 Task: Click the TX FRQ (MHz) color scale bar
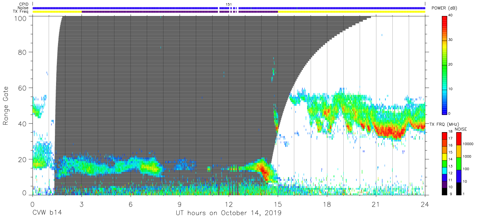(x=445, y=163)
